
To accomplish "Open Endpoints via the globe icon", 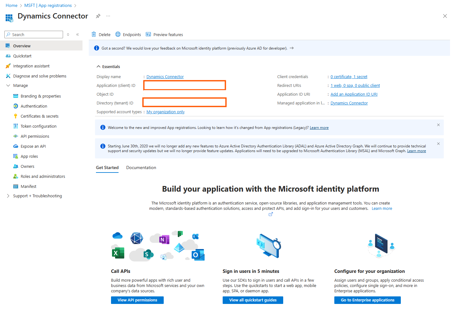I will click(118, 35).
